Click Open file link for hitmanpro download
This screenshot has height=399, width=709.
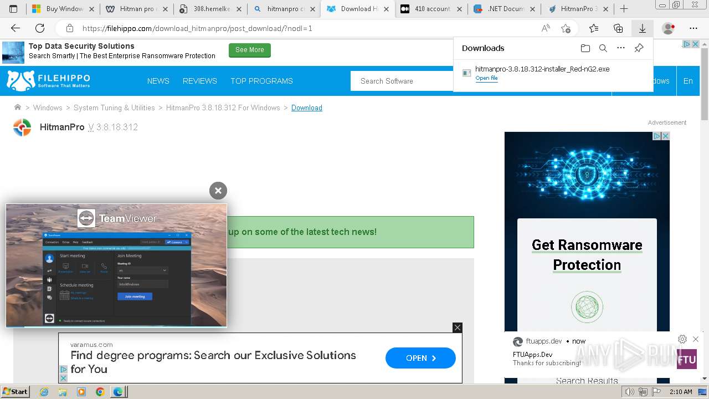click(x=486, y=78)
